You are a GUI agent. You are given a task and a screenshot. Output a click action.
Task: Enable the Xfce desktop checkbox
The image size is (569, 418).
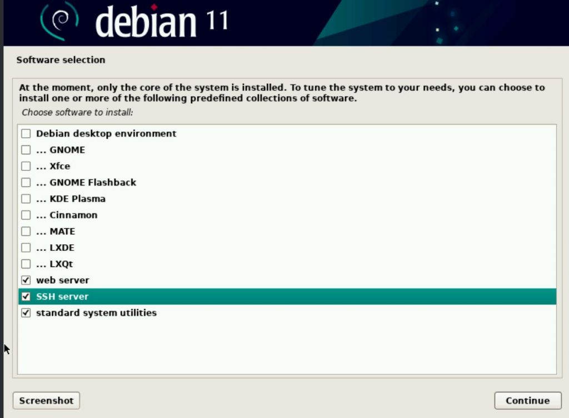(25, 166)
